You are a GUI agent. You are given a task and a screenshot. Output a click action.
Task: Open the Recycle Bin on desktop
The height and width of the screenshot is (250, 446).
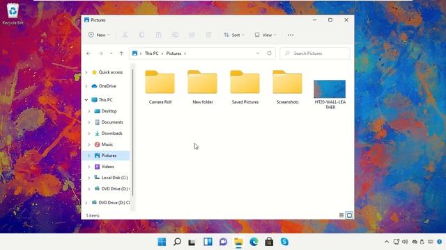(x=13, y=14)
